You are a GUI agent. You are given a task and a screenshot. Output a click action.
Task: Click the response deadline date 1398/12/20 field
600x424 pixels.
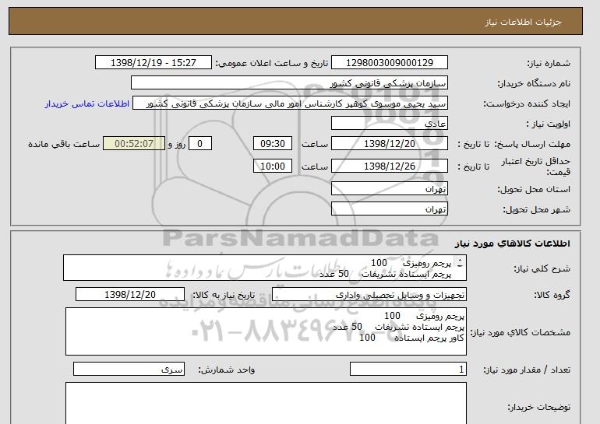[x=389, y=144]
